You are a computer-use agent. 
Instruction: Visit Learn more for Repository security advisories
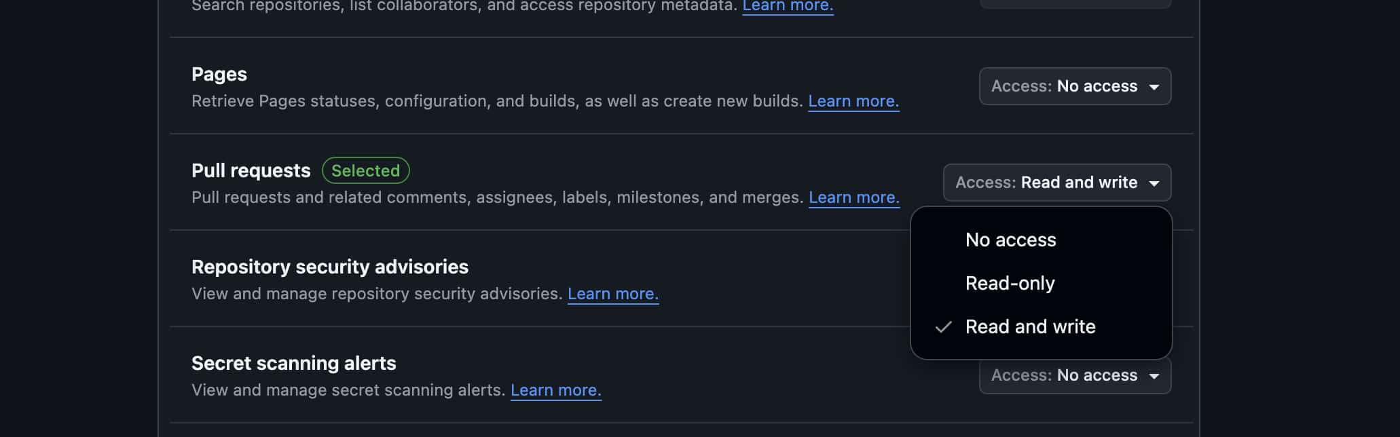[x=613, y=294]
